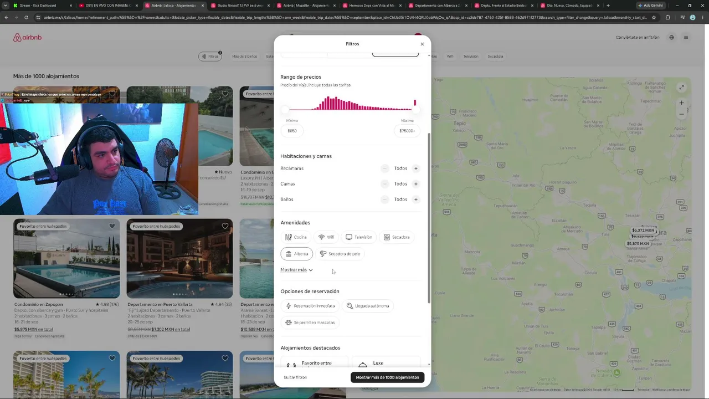Click the $5,875 MXN map price marker
The width and height of the screenshot is (709, 399).
[x=638, y=244]
